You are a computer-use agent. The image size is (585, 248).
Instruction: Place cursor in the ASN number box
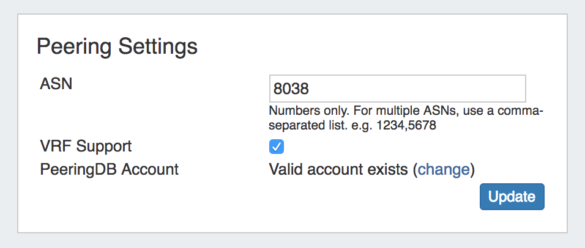(x=397, y=89)
